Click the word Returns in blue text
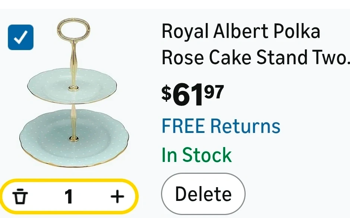This screenshot has width=350, height=218. click(x=245, y=126)
